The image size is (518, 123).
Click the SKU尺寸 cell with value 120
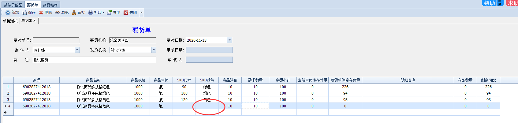coord(184,99)
